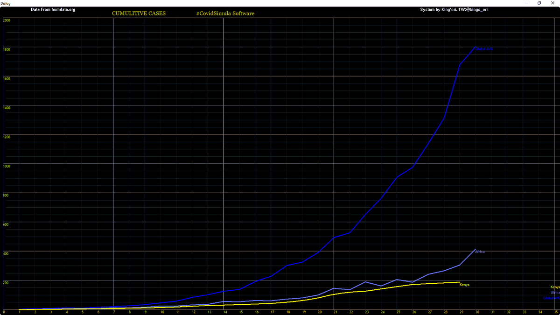Click the '600' y-axis label
The image size is (560, 315).
[x=6, y=224]
